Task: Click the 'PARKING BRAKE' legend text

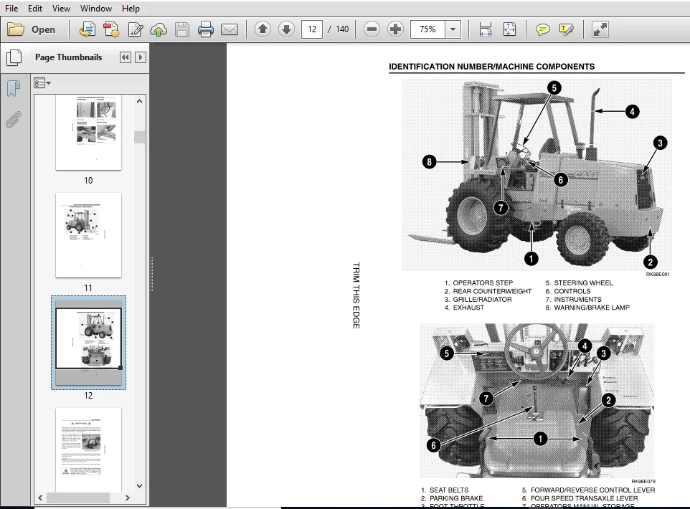Action: pyautogui.click(x=456, y=498)
